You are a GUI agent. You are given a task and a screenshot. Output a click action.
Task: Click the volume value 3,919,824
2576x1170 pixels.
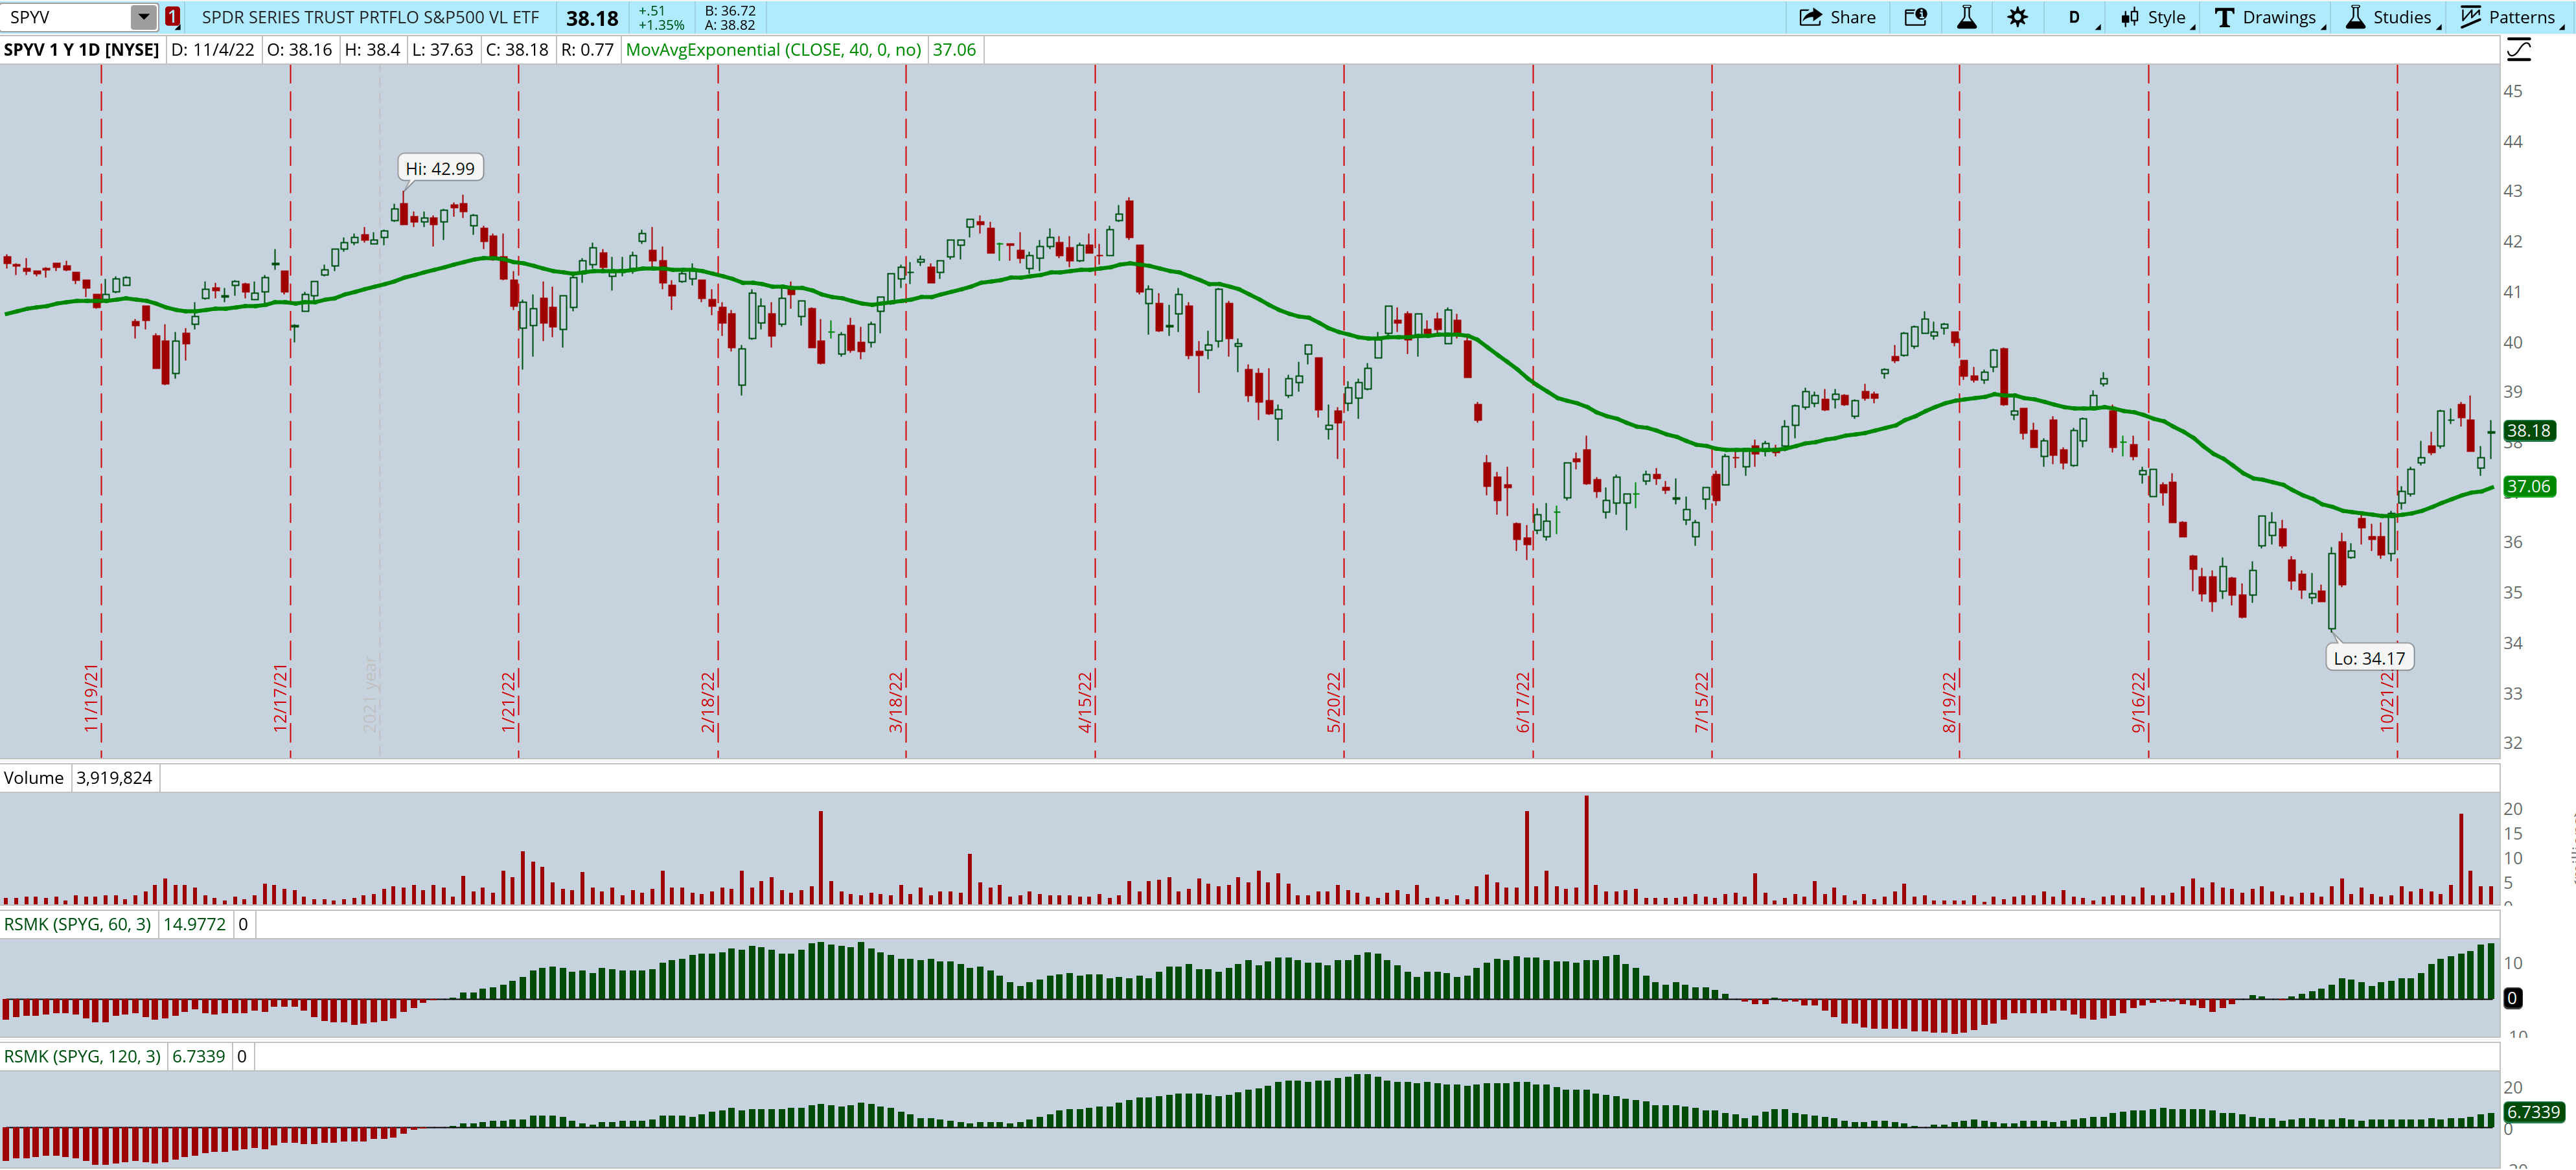click(114, 778)
